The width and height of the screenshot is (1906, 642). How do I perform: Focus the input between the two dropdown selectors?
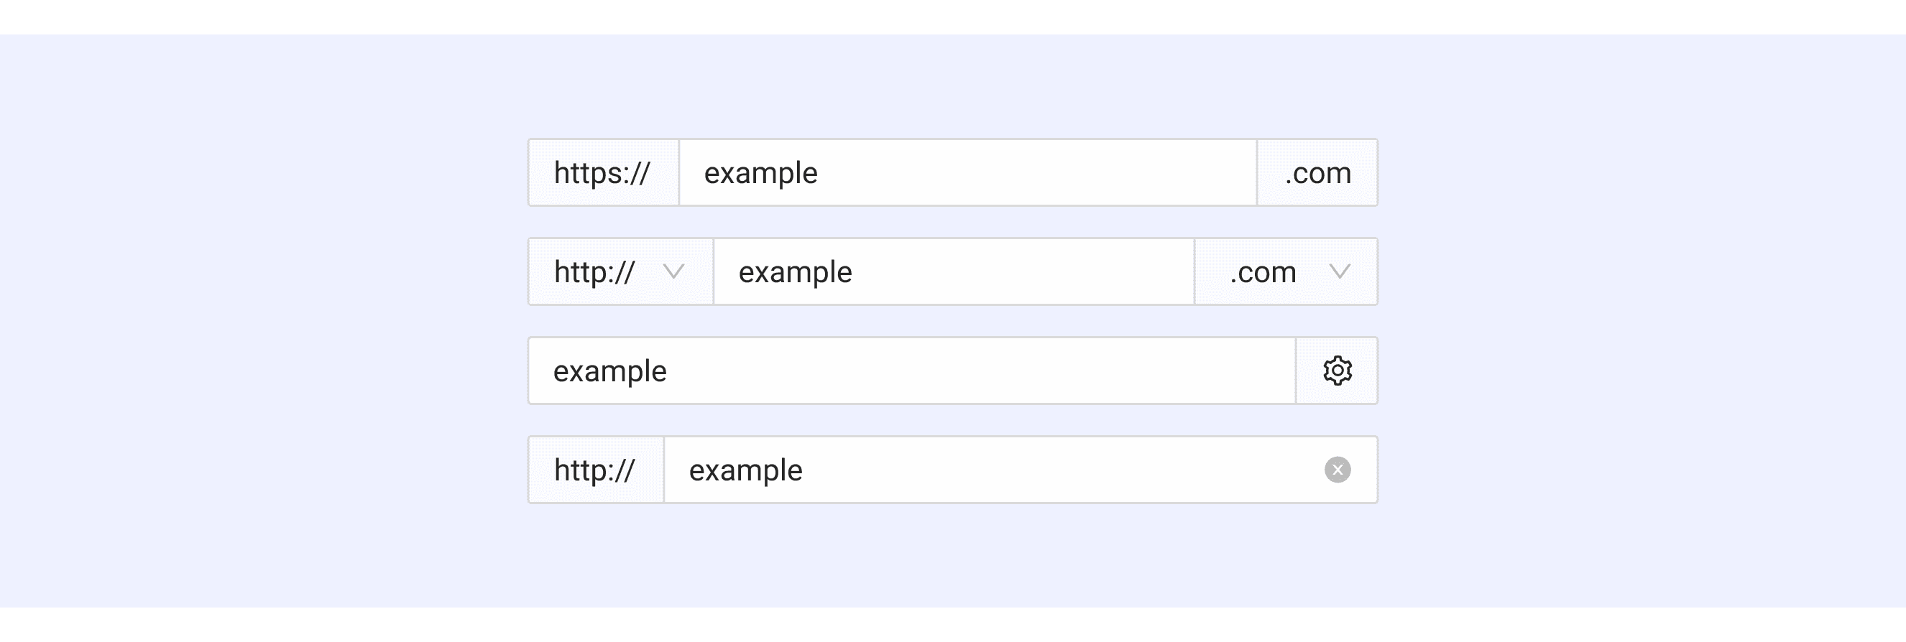pos(1021,271)
